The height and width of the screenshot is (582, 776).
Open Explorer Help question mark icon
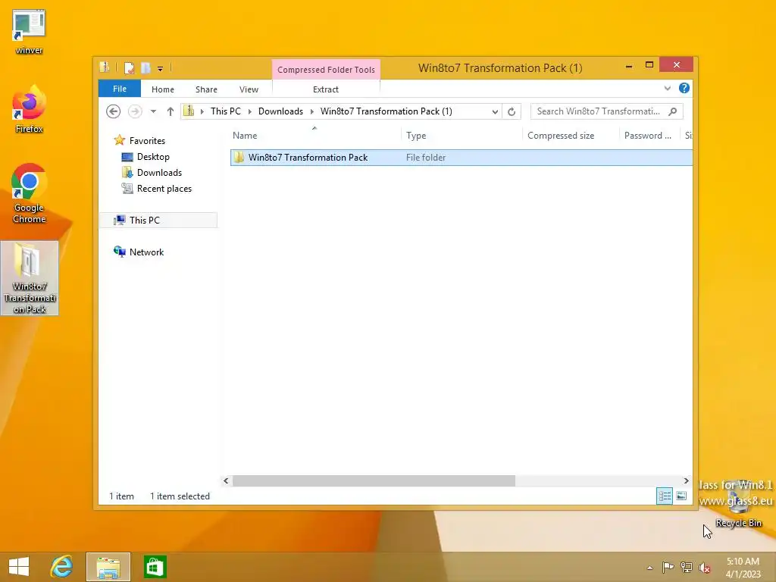[x=684, y=88]
